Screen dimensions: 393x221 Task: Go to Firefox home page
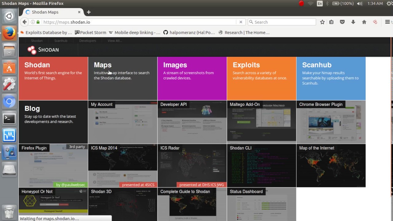(364, 22)
